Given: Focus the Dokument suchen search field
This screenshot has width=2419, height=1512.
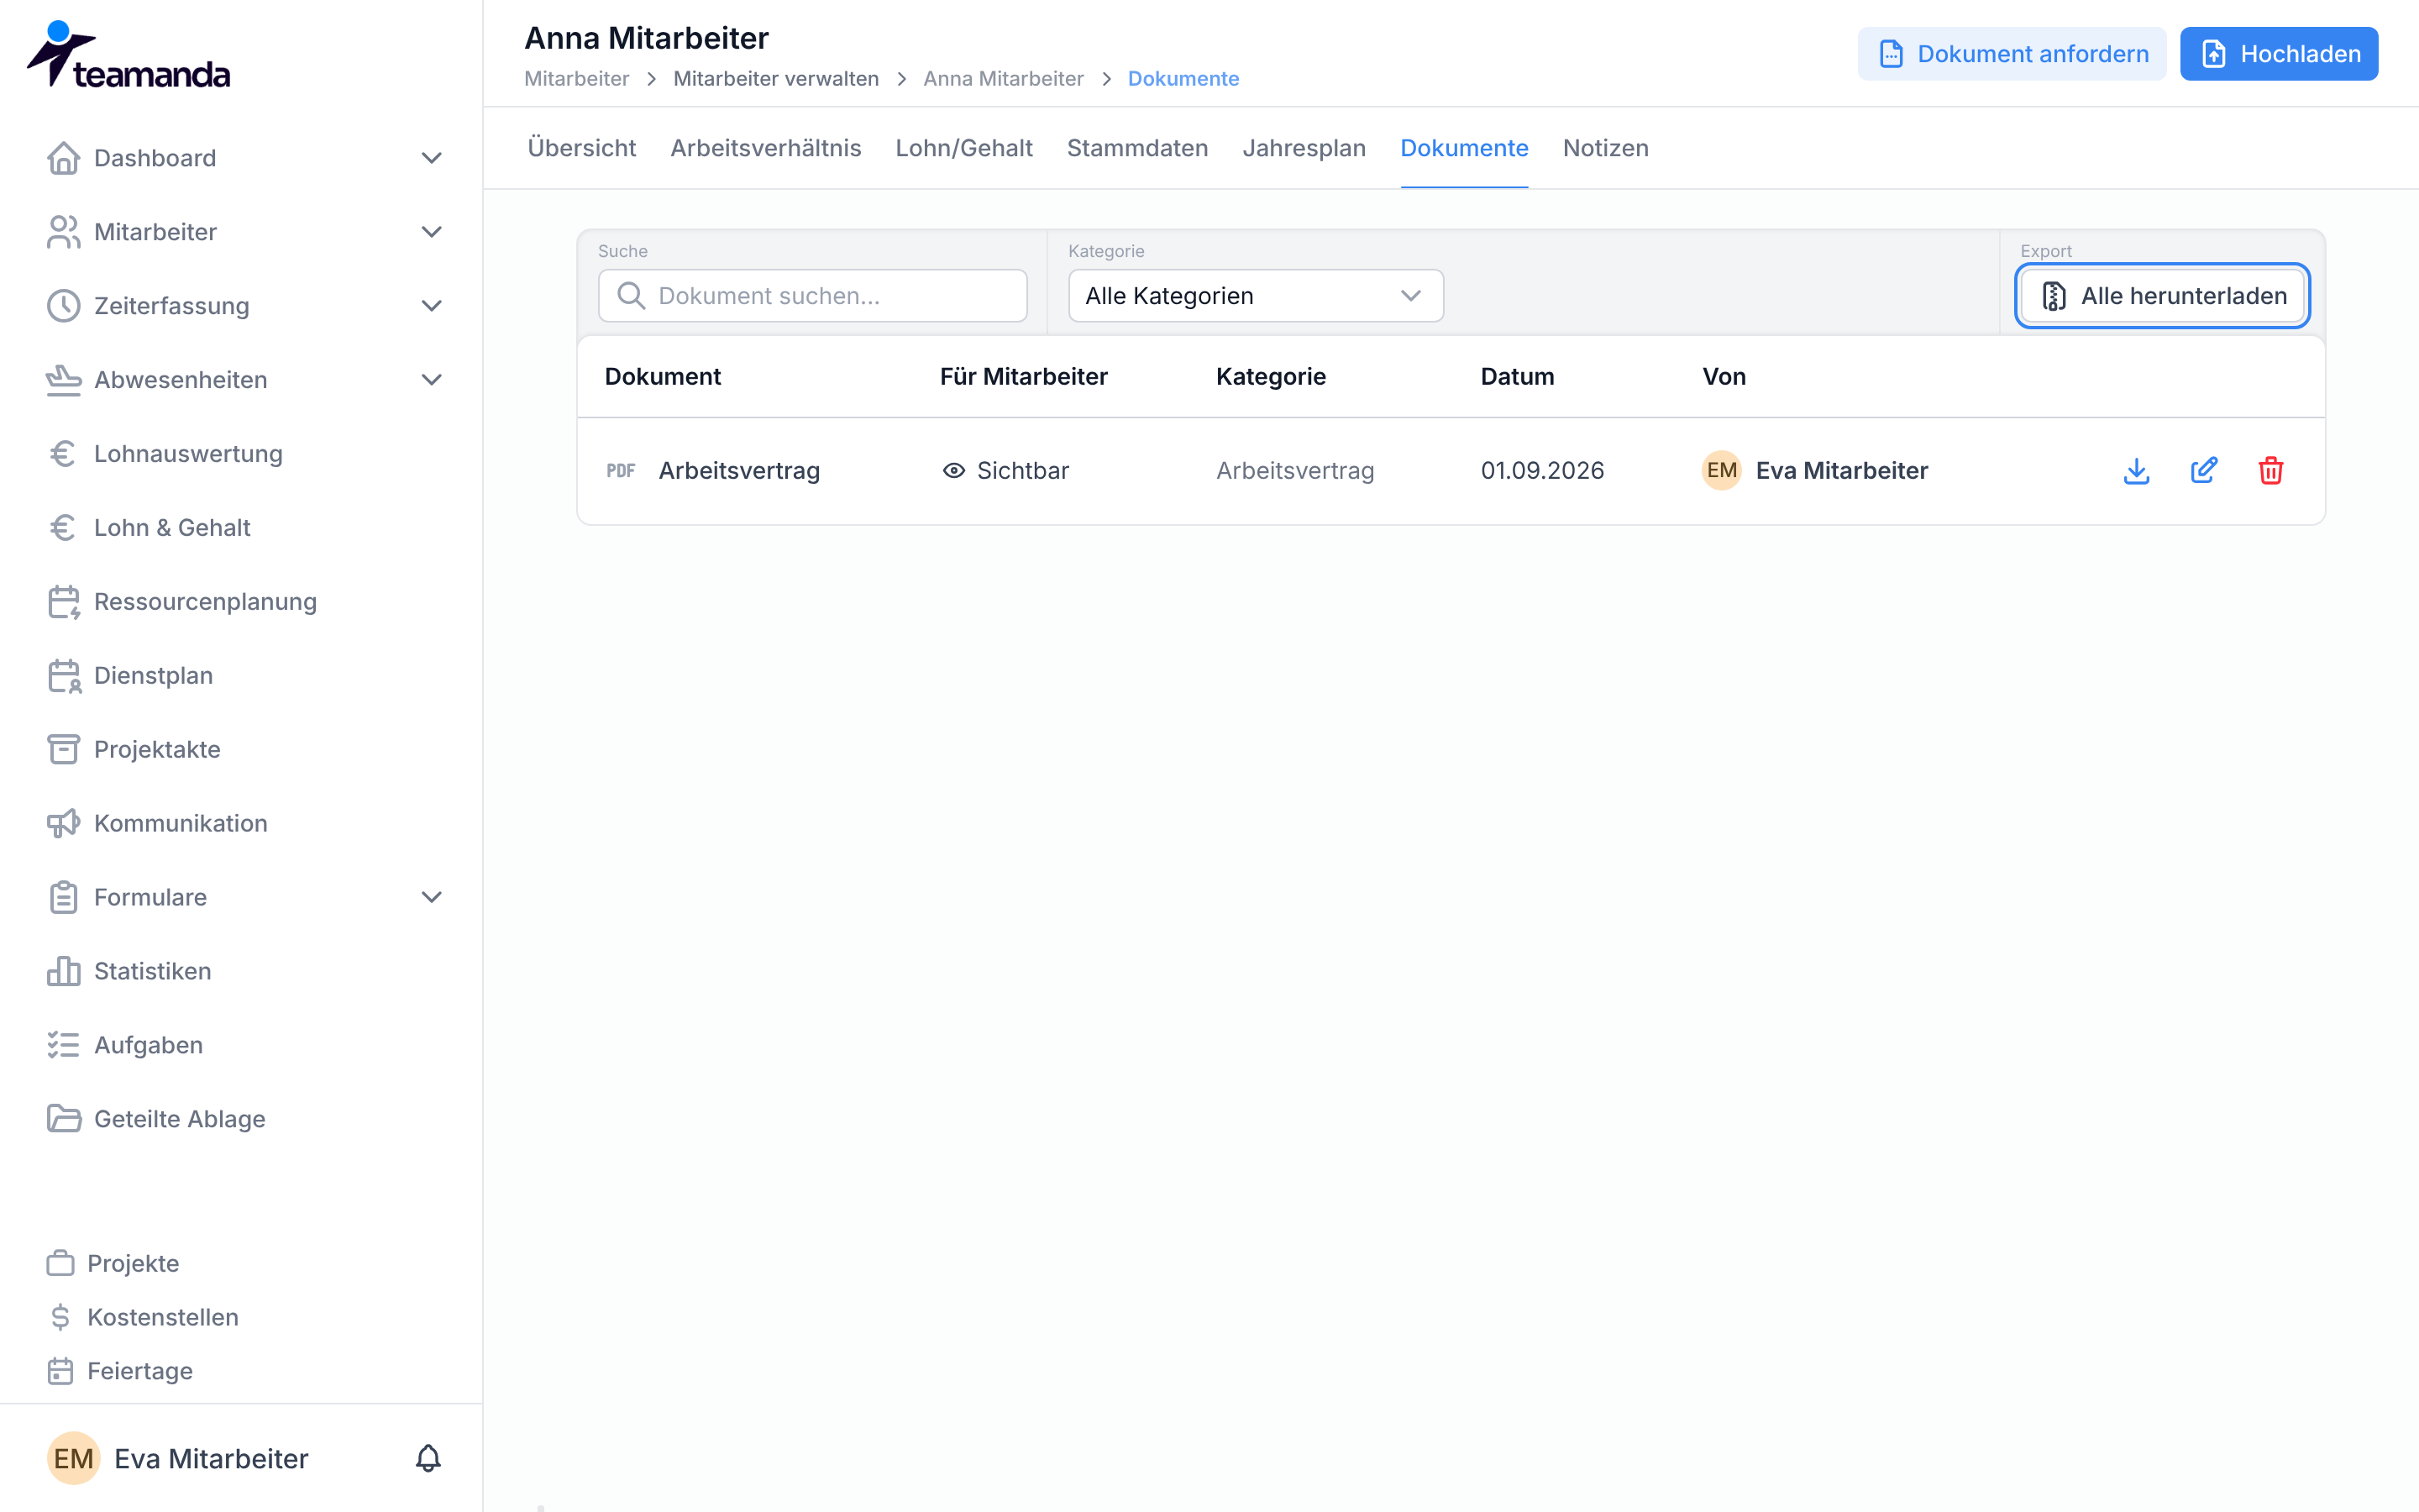Looking at the screenshot, I should (813, 296).
